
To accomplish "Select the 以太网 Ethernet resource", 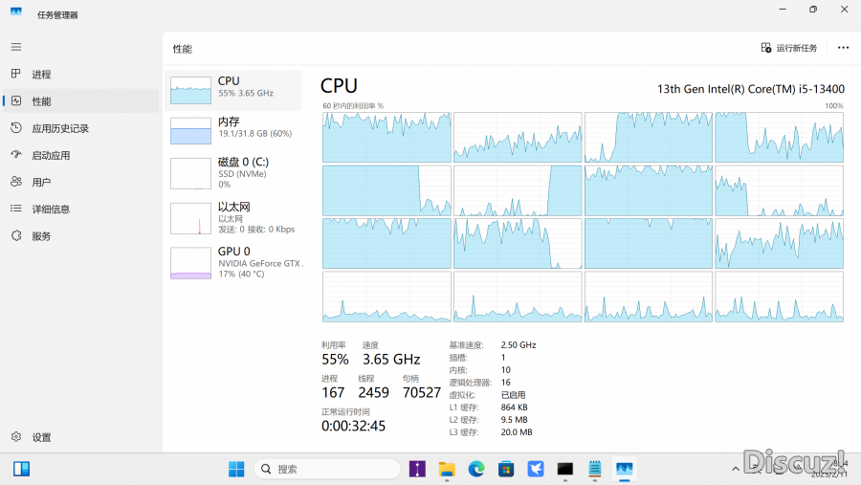I will pyautogui.click(x=233, y=217).
